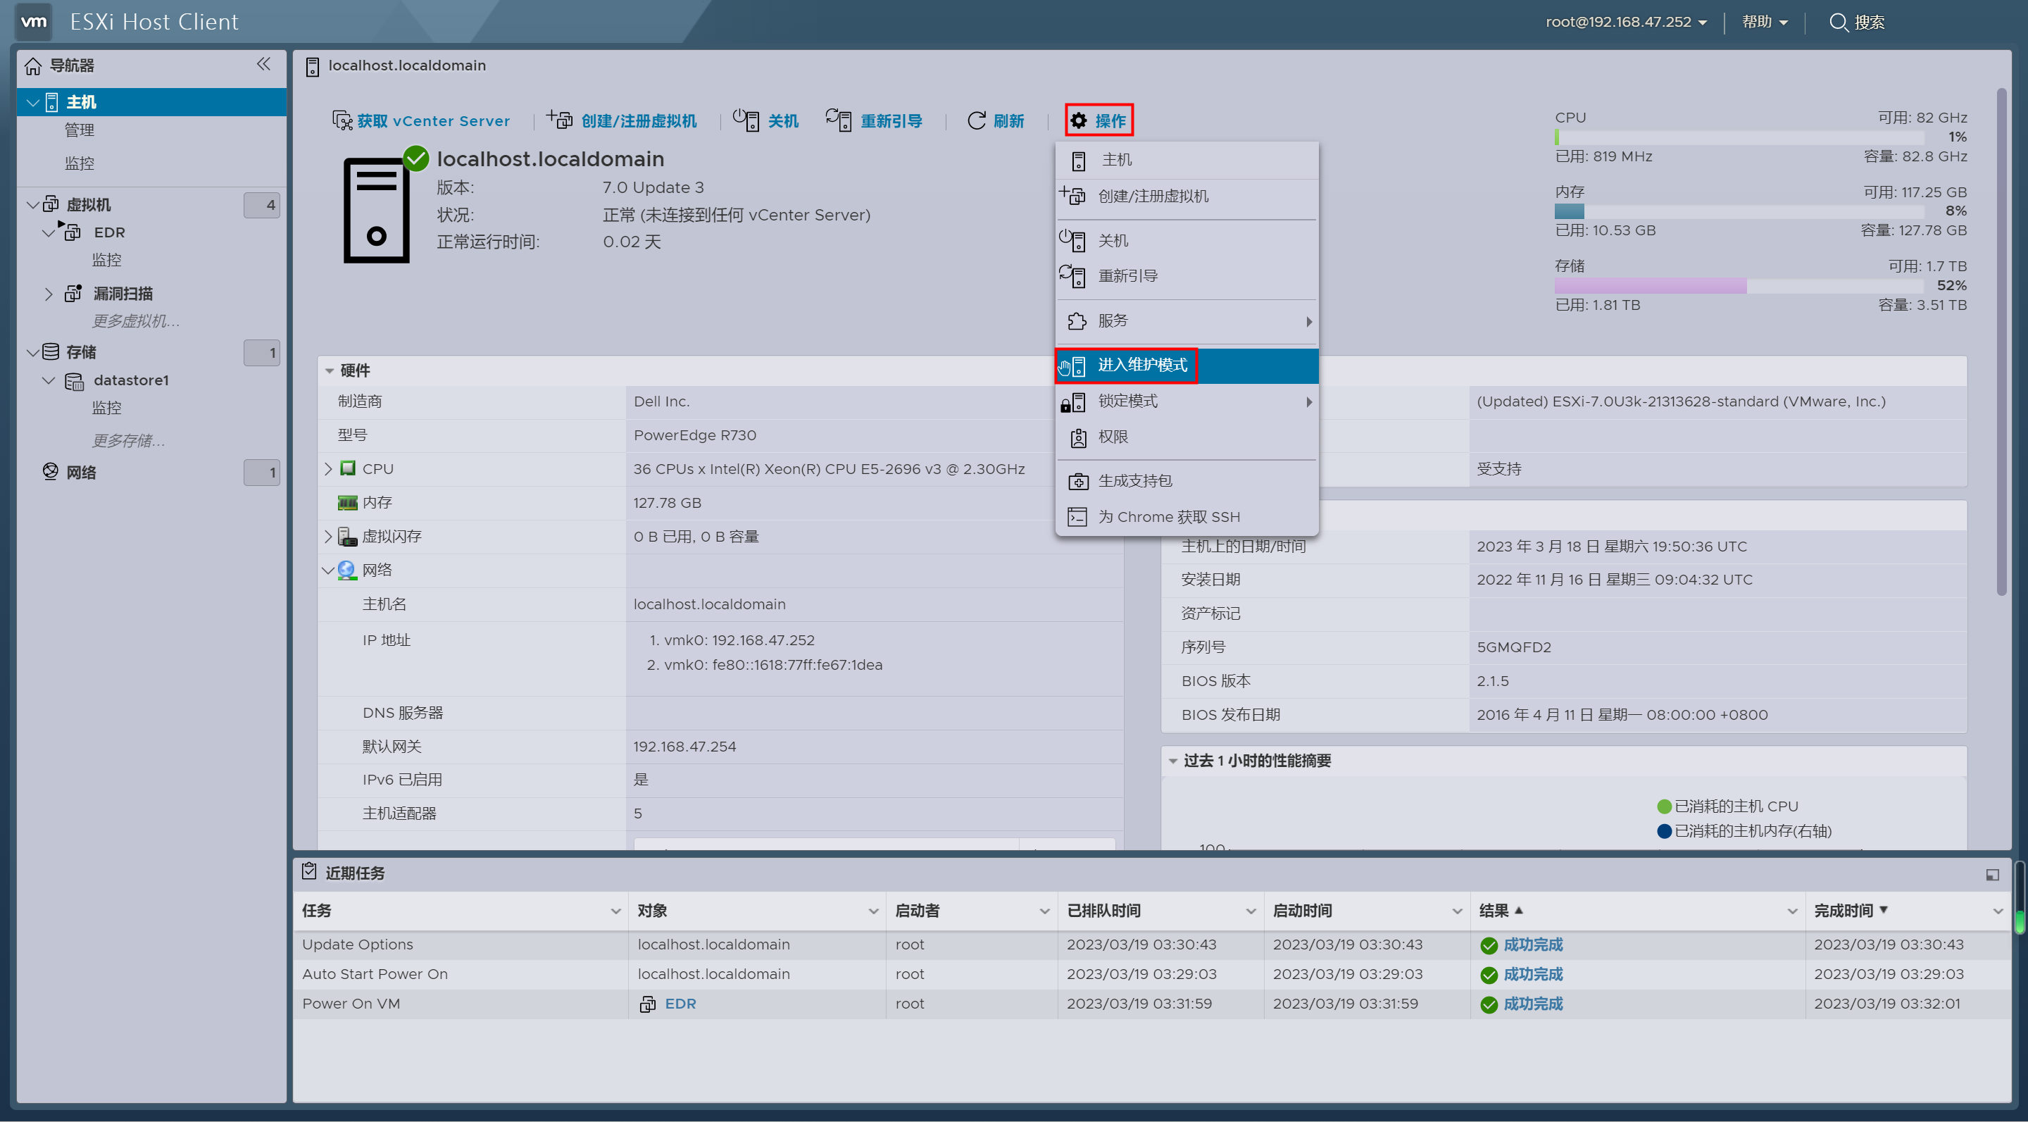Sort tasks by the 完成时间 column header

[x=1842, y=911]
